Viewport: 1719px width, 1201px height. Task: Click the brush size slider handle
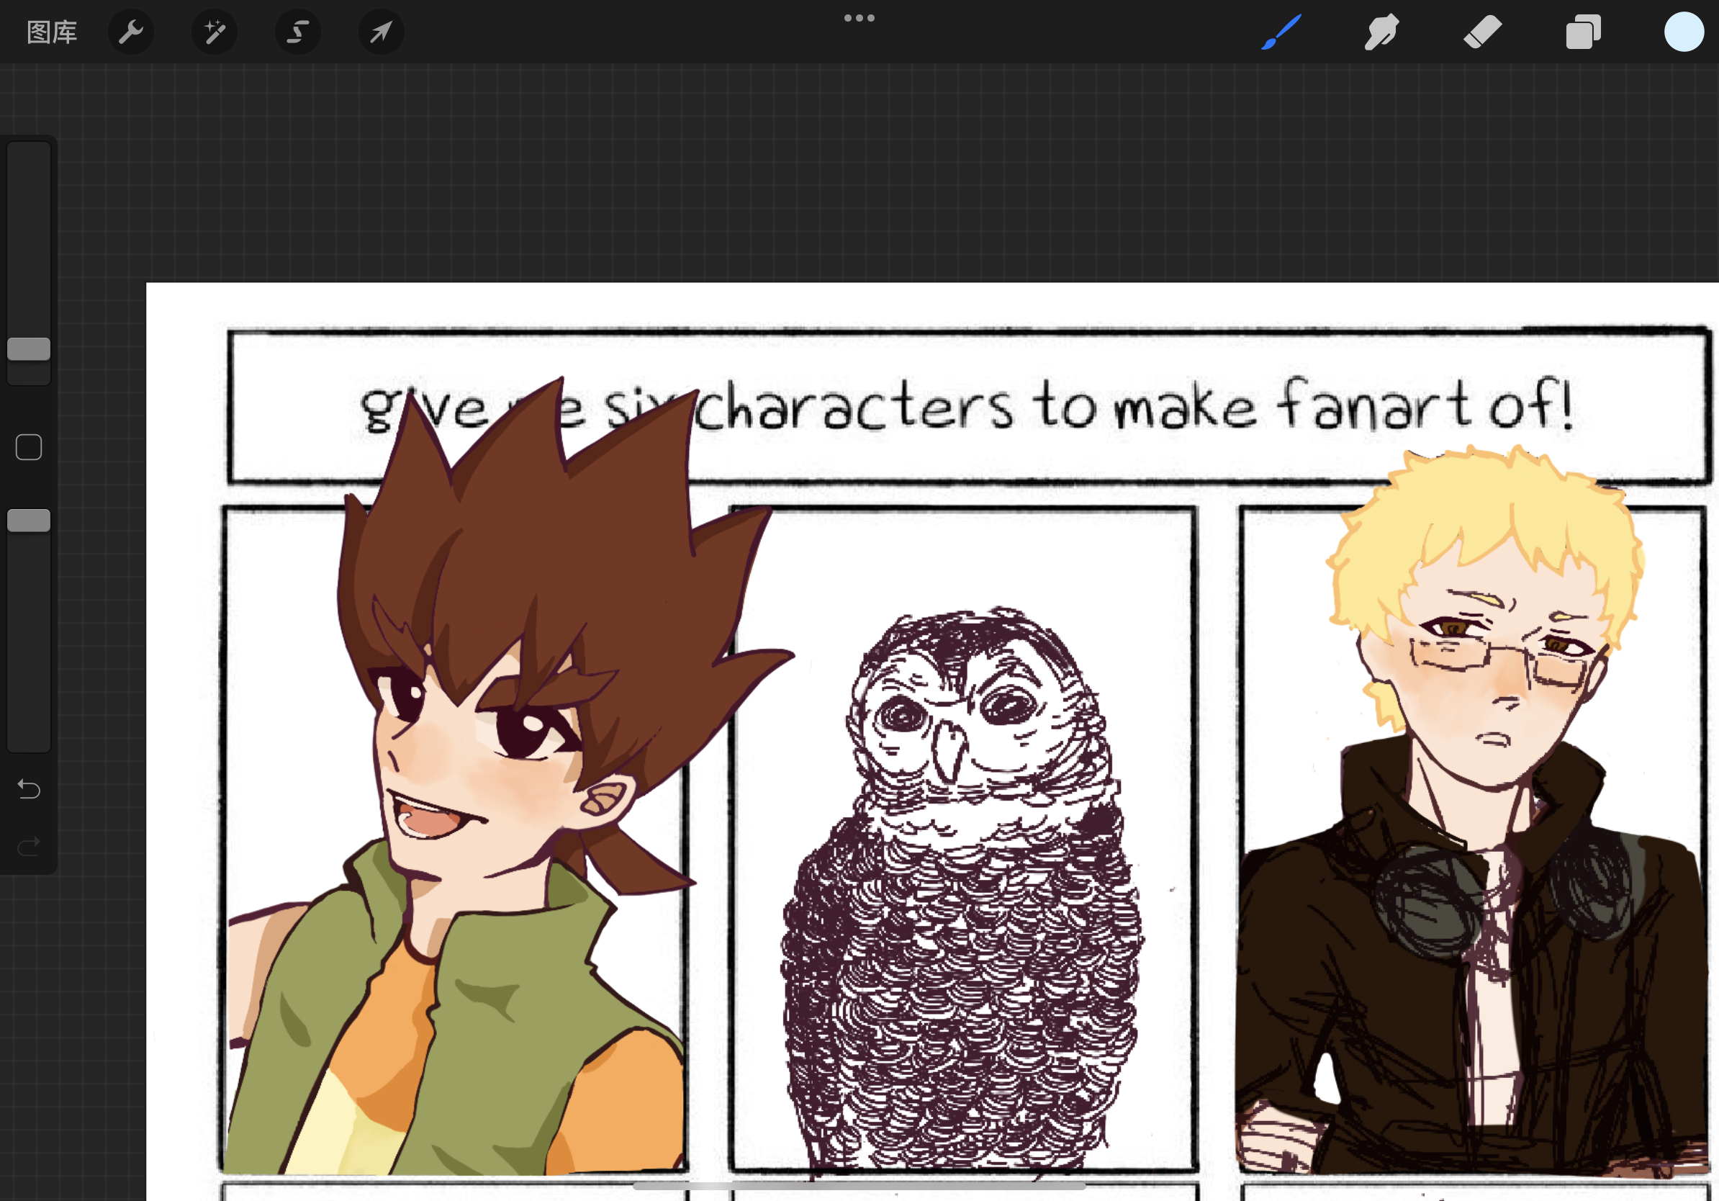coord(29,349)
